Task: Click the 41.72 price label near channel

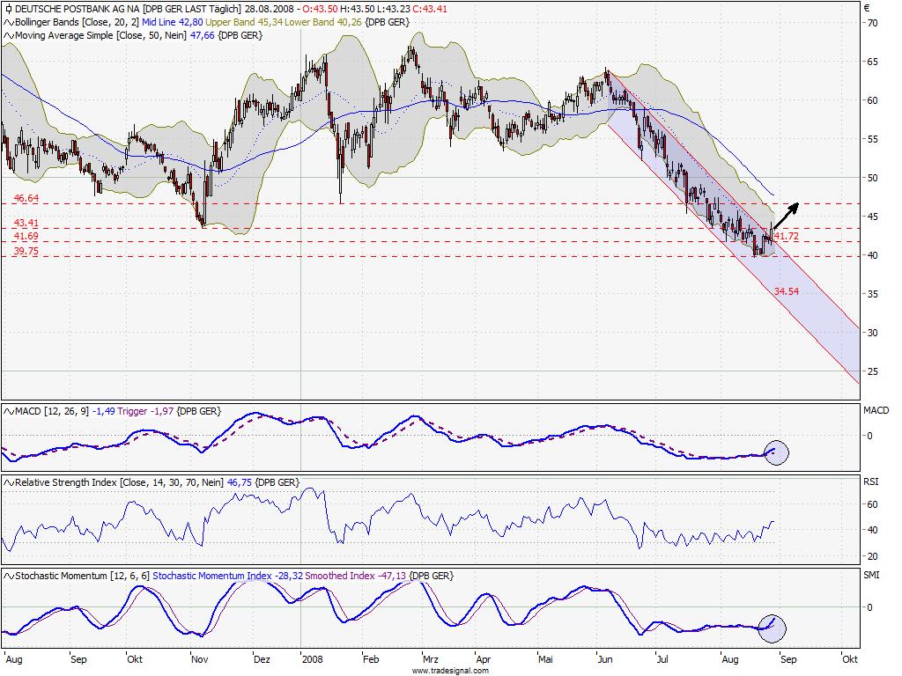Action: pyautogui.click(x=787, y=236)
